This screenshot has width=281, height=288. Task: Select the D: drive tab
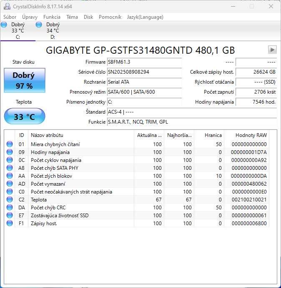click(53, 31)
